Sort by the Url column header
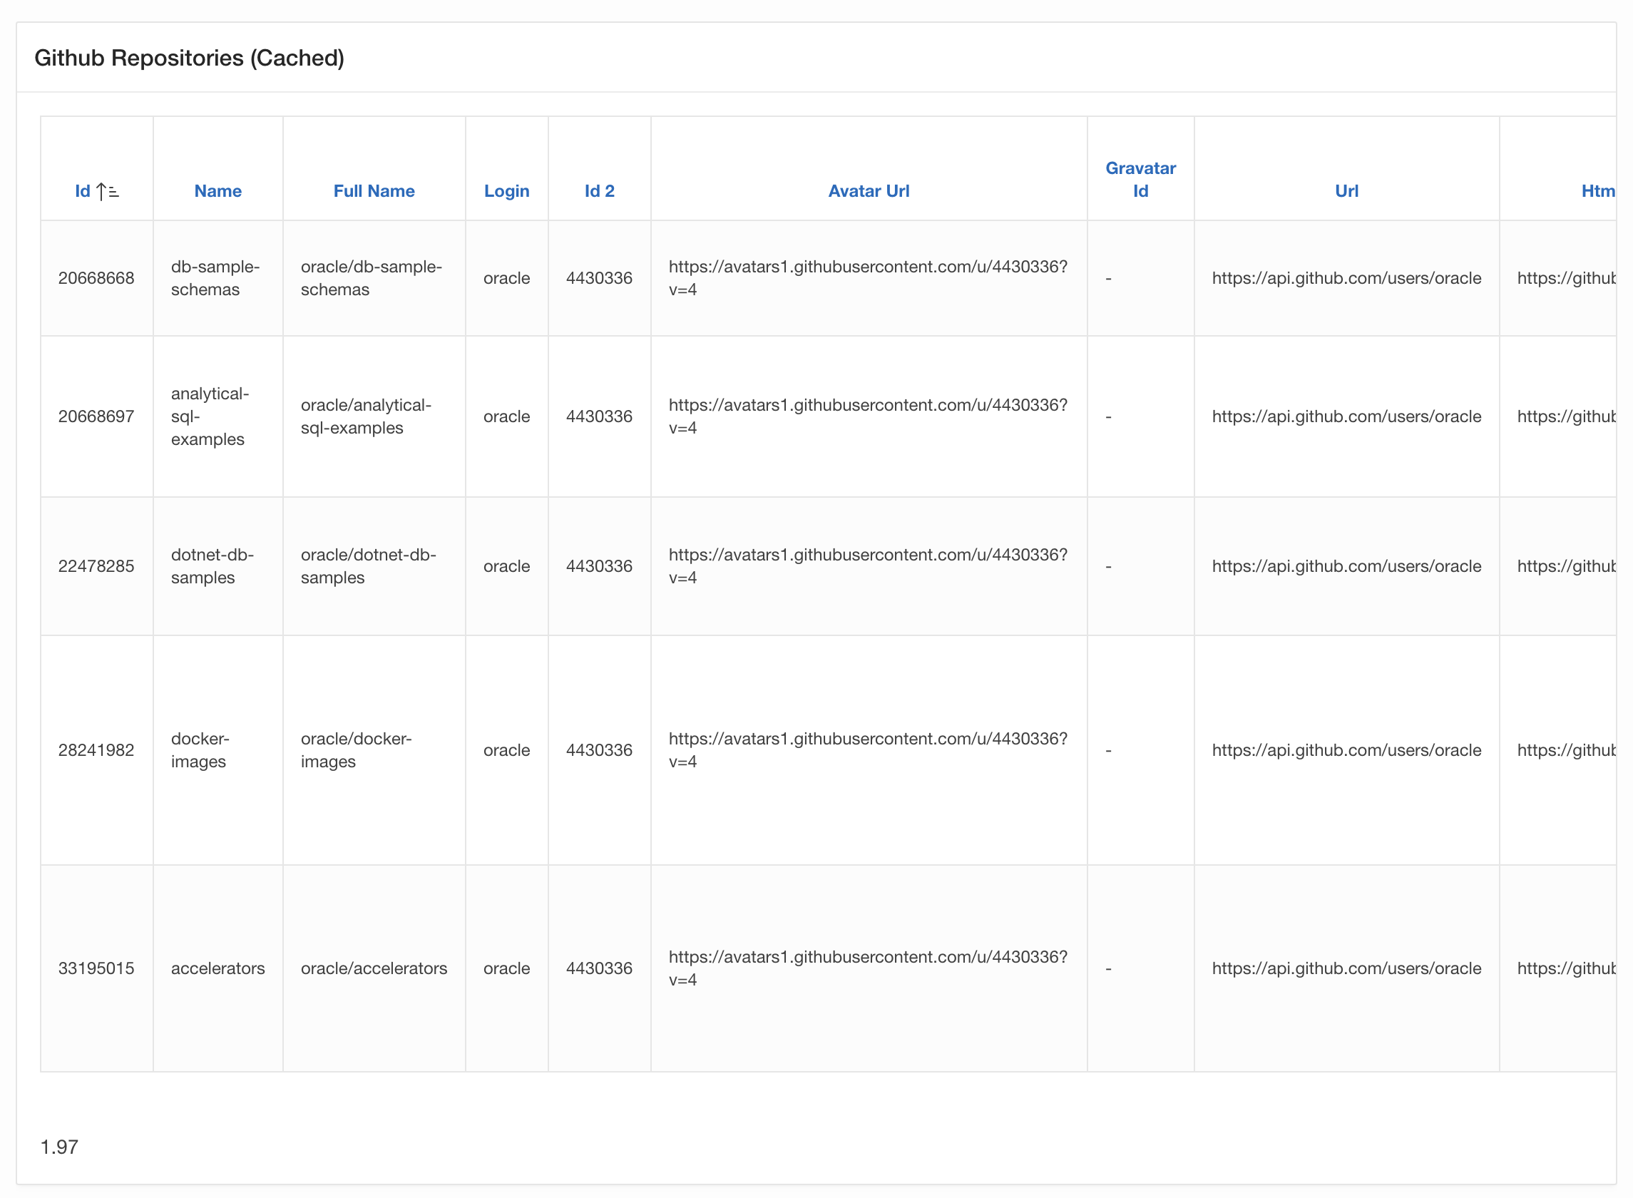 [1346, 190]
